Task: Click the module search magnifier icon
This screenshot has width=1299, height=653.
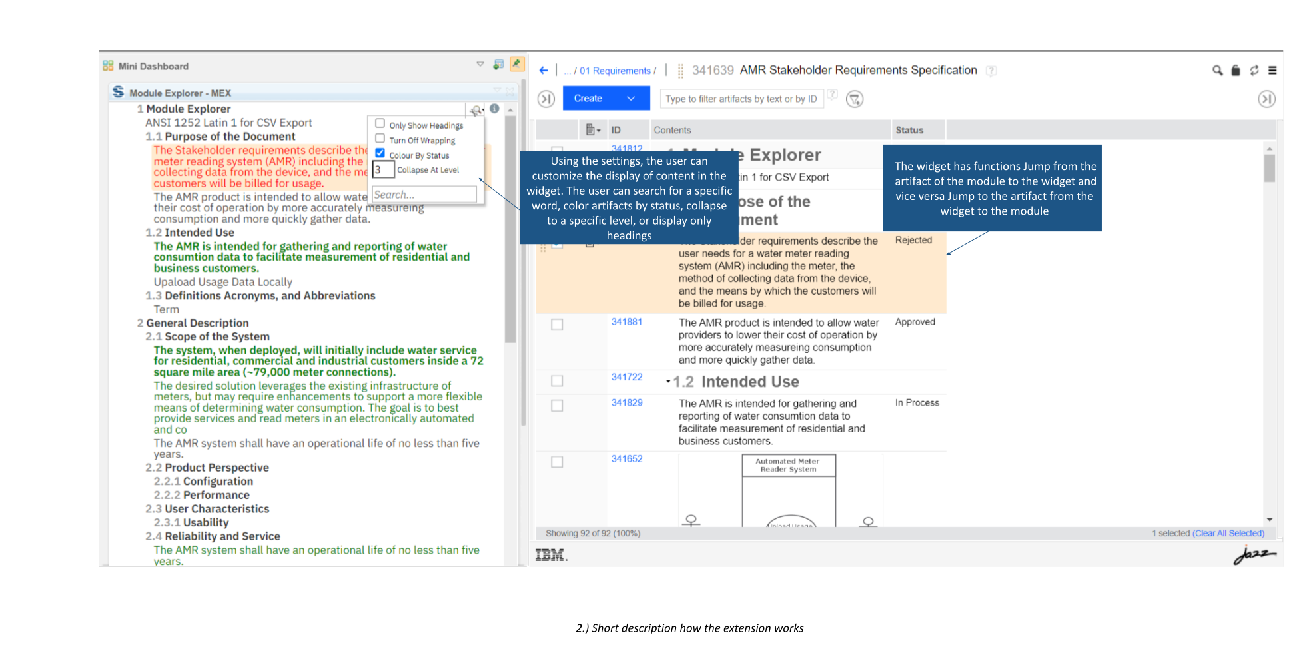Action: click(x=1217, y=70)
